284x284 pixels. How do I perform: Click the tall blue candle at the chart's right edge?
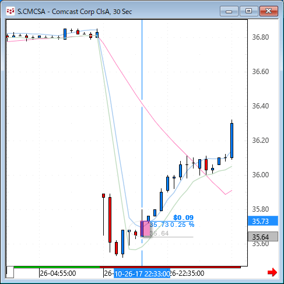232,140
